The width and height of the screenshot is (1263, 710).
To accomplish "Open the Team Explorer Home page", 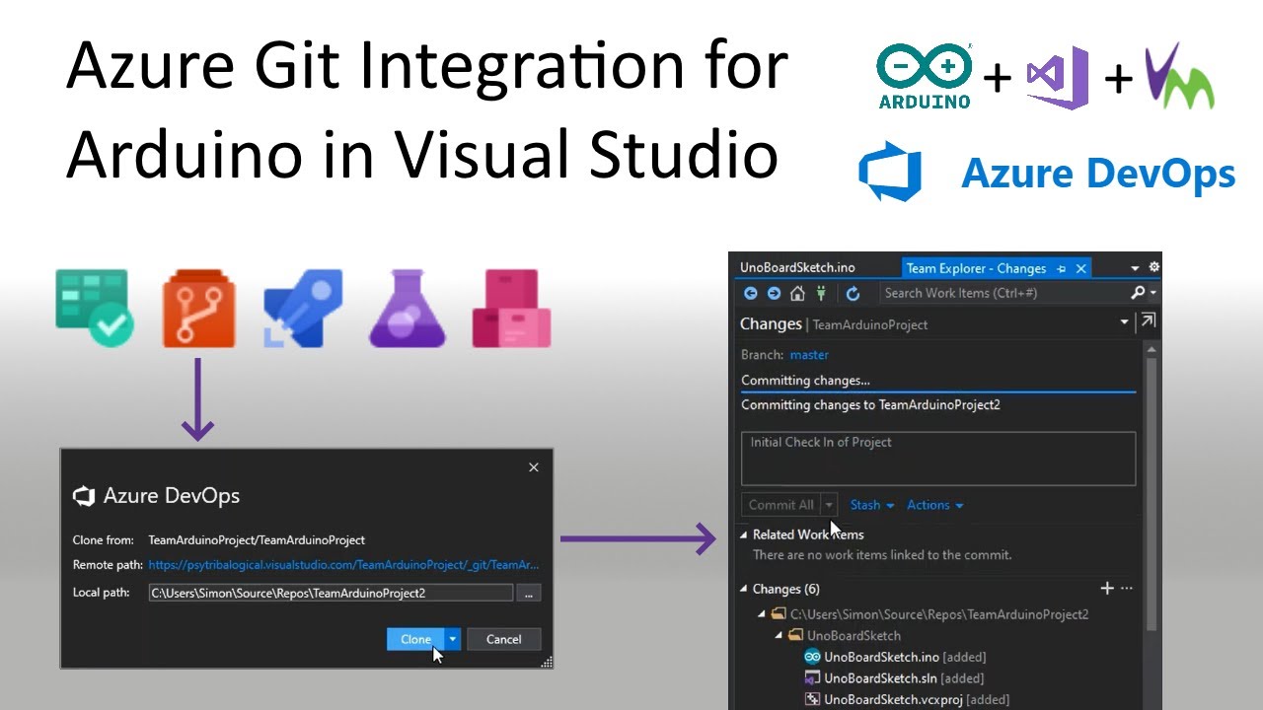I will point(796,293).
